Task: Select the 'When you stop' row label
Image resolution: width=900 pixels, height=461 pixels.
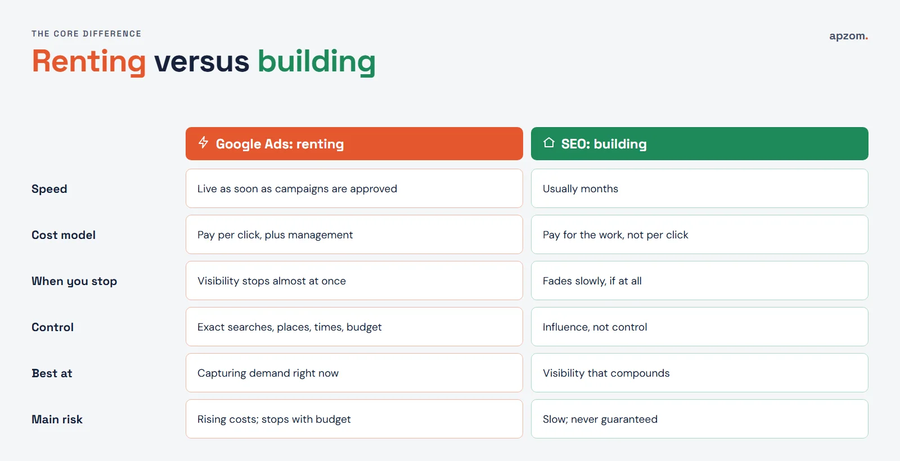Action: point(74,281)
